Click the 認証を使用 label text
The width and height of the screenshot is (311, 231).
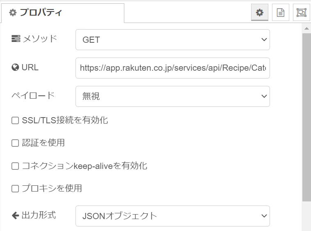point(43,143)
